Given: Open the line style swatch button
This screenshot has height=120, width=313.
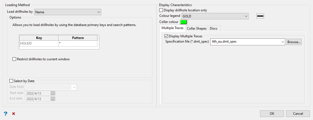Looking at the screenshot, I should coord(260,16).
